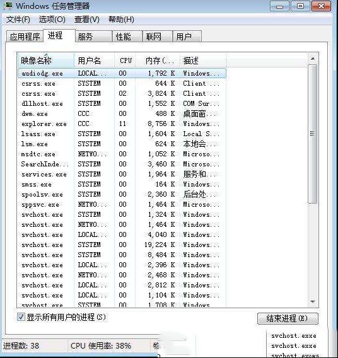338x358 pixels.
Task: Click the CPU 使用率: 38% status entry
Action: coord(101,345)
